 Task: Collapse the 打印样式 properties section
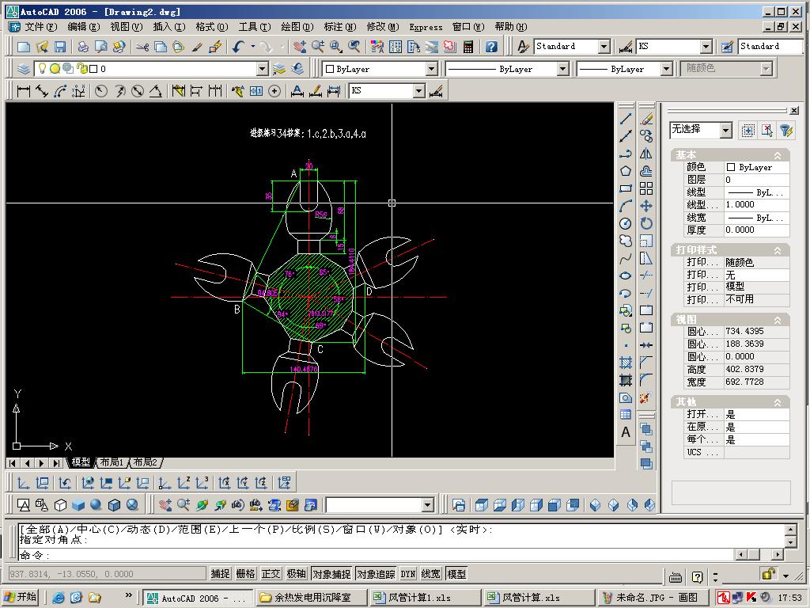click(778, 250)
